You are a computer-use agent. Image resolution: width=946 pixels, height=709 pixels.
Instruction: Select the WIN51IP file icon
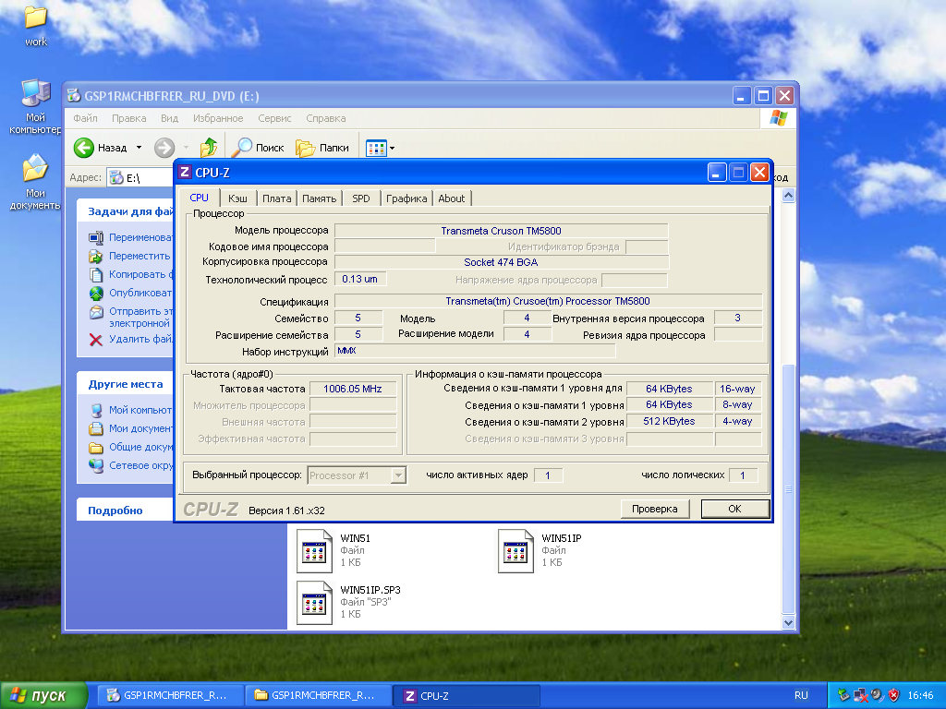[515, 551]
